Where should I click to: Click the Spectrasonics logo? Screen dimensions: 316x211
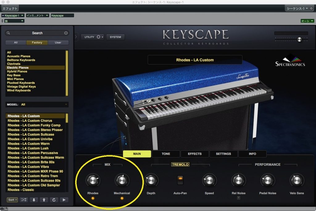click(290, 60)
